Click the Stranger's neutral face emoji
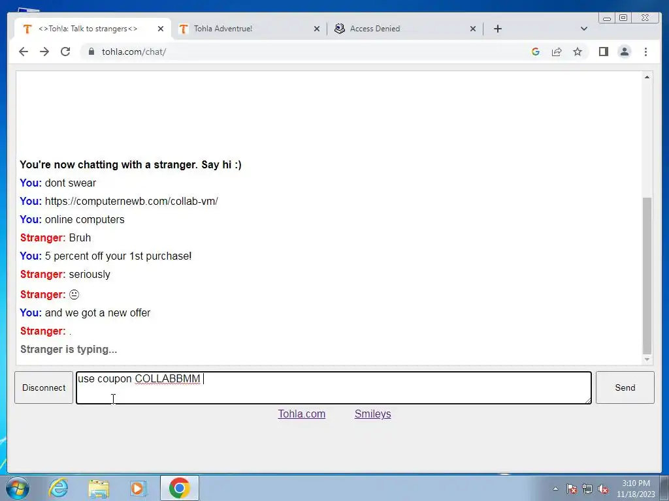Viewport: 669px width, 501px height. pos(74,294)
